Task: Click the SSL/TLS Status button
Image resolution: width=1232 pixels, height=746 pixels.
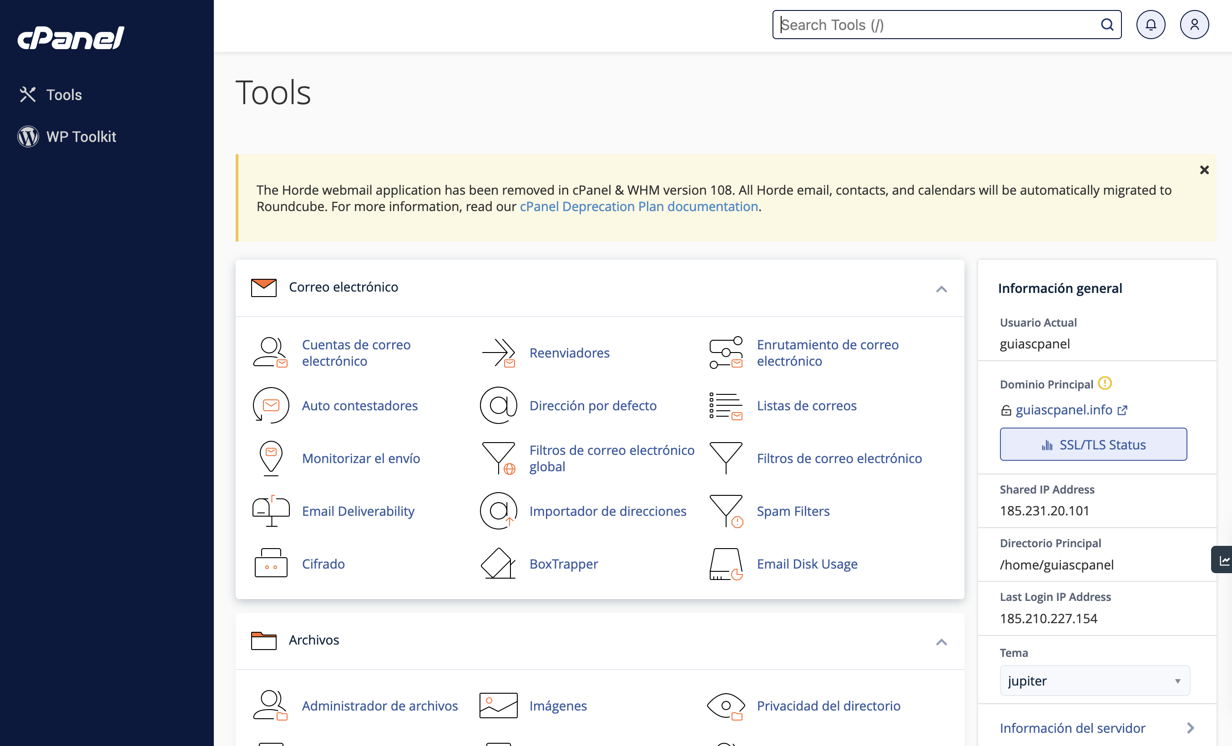Action: (x=1093, y=444)
